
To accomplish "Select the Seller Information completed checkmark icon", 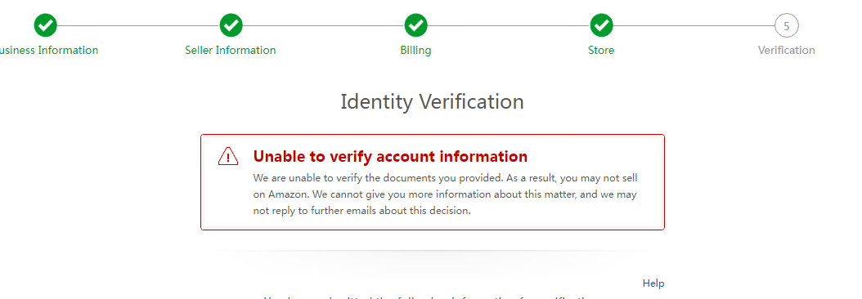I will point(231,25).
